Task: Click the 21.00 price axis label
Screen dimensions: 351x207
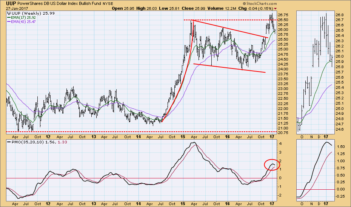Action: pos(283,128)
